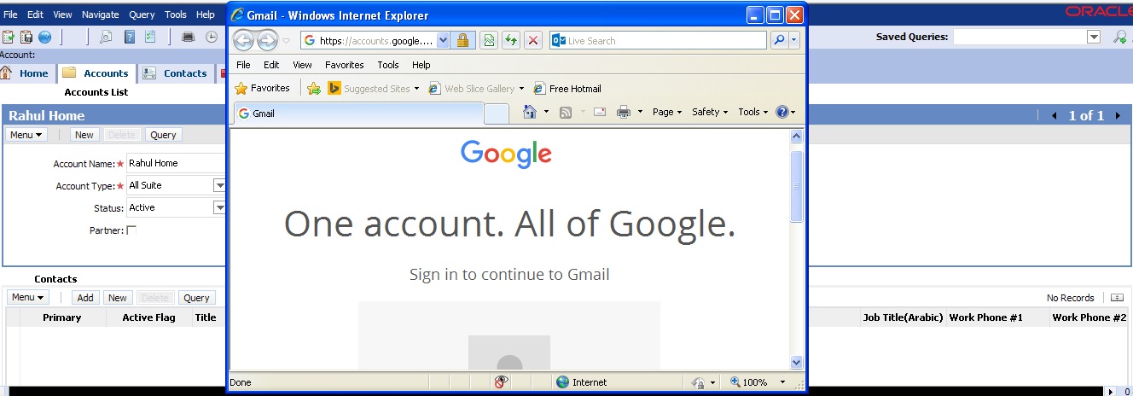The height and width of the screenshot is (396, 1133).
Task: Toggle the Partner checkbox
Action: click(x=131, y=230)
